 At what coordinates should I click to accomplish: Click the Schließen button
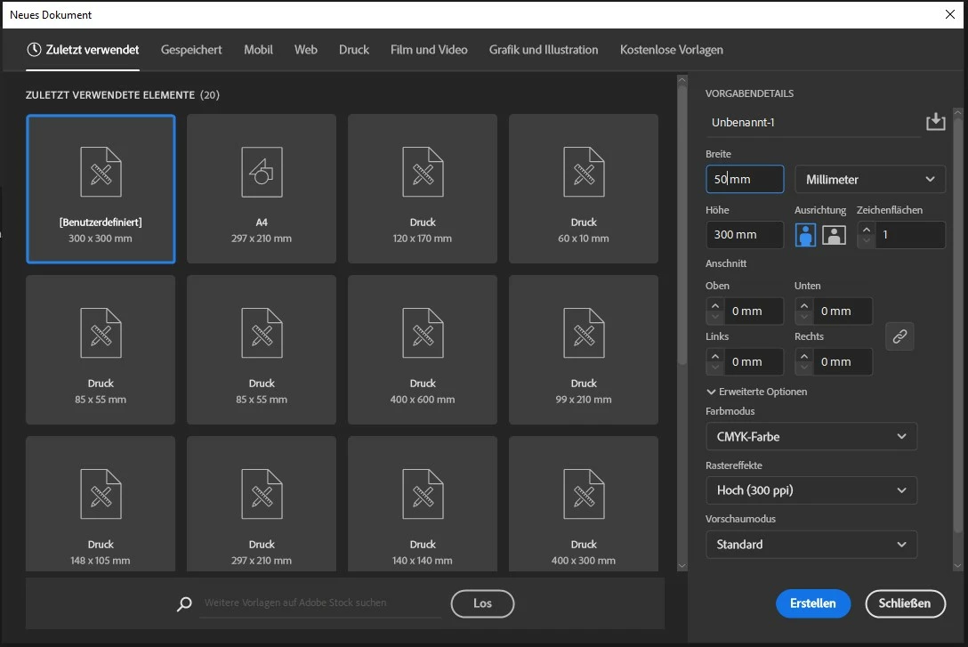pos(905,603)
